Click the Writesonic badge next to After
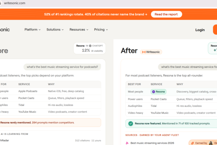Viewport: 217px width, 145px height. coord(151,52)
